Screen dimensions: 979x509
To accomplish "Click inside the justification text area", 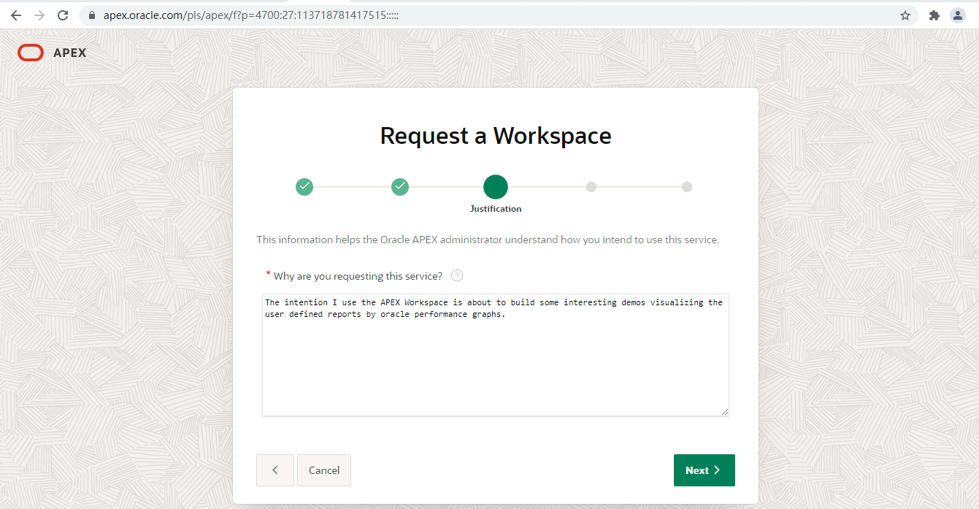I will pos(496,355).
